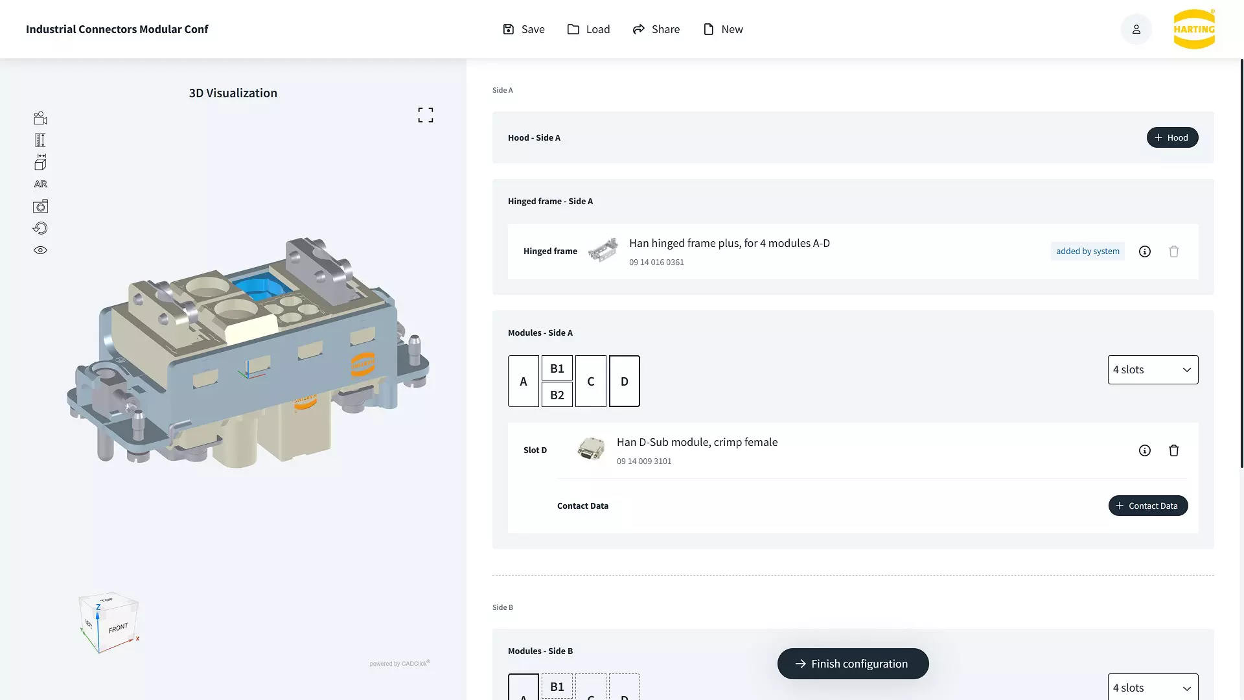Add Contact Data for Slot D
Image resolution: width=1244 pixels, height=700 pixels.
point(1148,506)
